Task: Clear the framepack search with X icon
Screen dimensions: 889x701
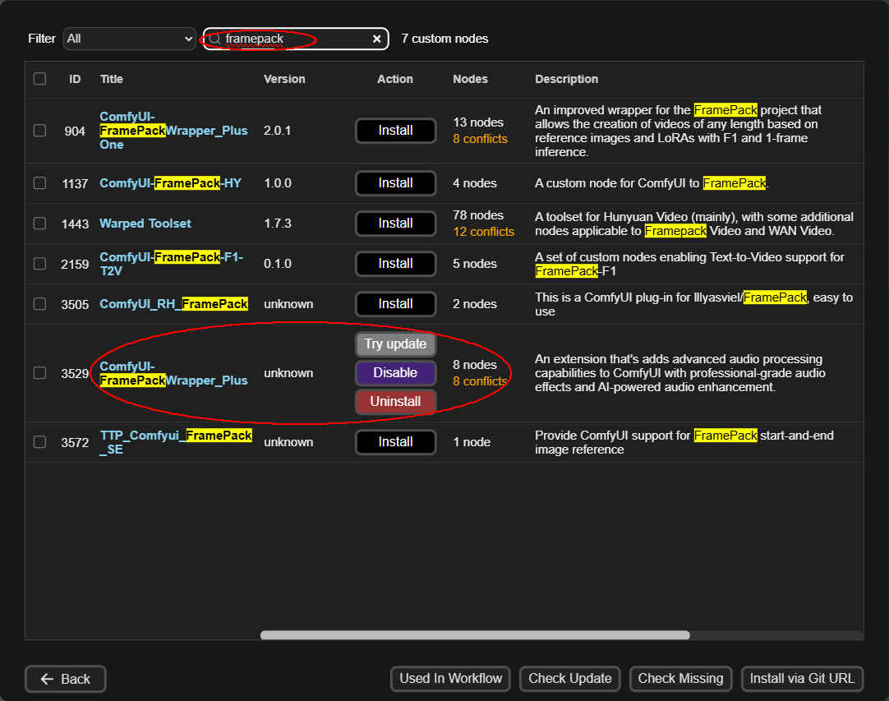Action: point(376,39)
